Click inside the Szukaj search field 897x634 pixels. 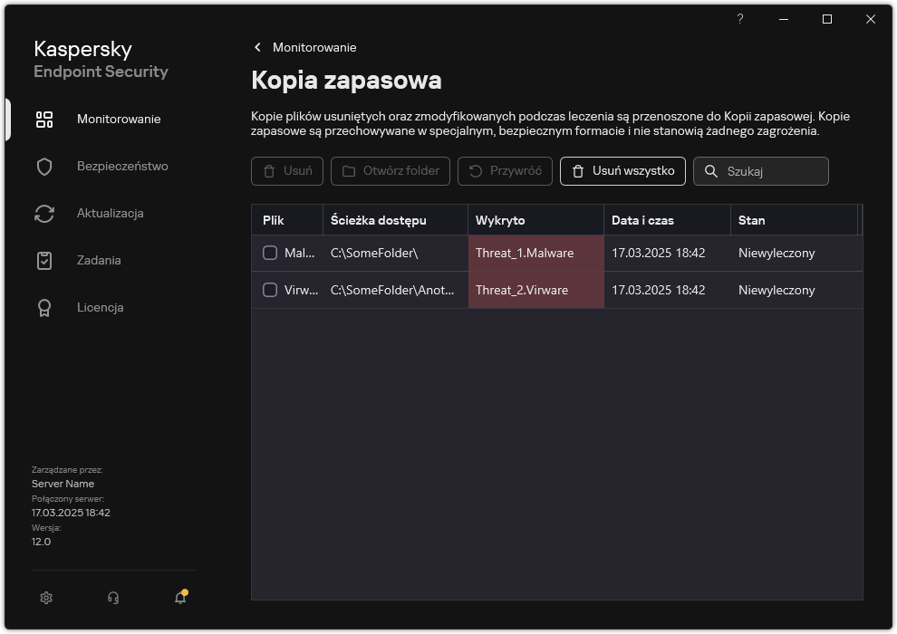point(770,171)
